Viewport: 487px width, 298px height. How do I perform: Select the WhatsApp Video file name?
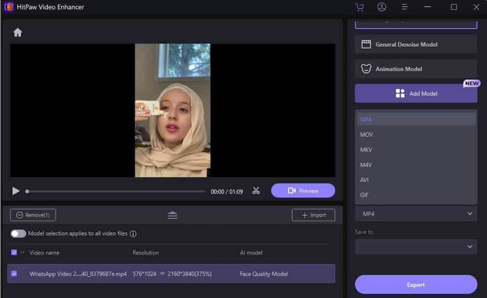79,274
